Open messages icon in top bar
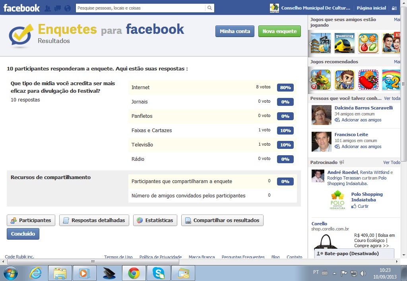The height and width of the screenshot is (281, 407). pyautogui.click(x=58, y=8)
